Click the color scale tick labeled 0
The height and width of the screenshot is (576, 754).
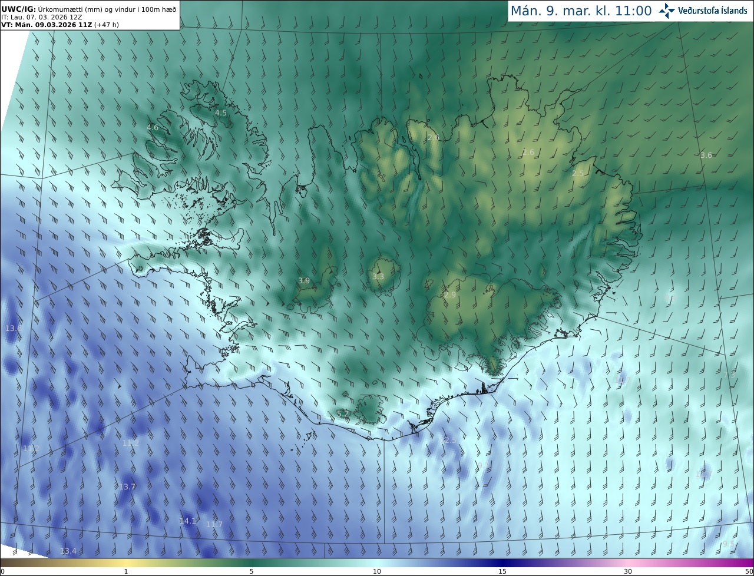(x=2, y=571)
